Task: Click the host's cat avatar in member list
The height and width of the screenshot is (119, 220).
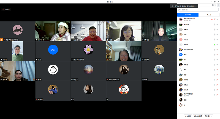Action: pos(181,19)
